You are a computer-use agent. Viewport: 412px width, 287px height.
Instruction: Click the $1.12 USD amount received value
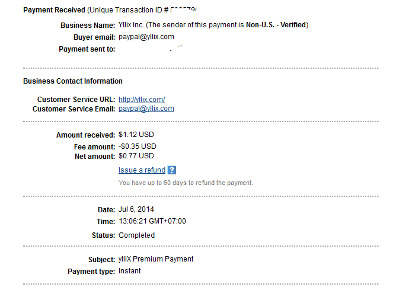[x=138, y=135]
